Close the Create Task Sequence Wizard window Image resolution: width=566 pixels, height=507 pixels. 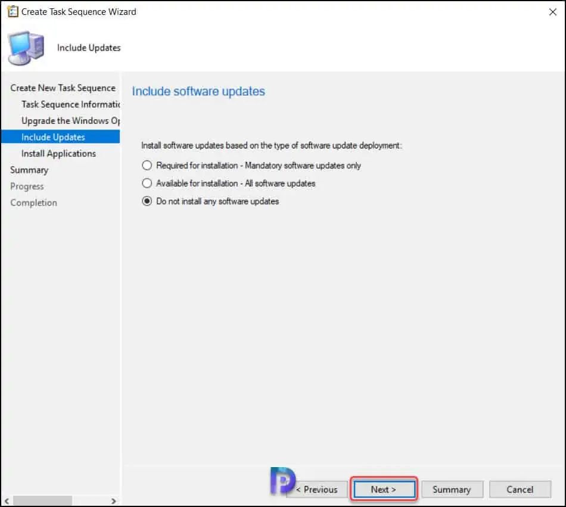(552, 12)
